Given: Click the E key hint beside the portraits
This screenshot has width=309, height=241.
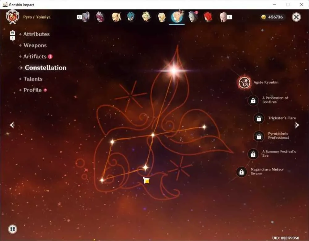Looking at the screenshot, I should [229, 17].
